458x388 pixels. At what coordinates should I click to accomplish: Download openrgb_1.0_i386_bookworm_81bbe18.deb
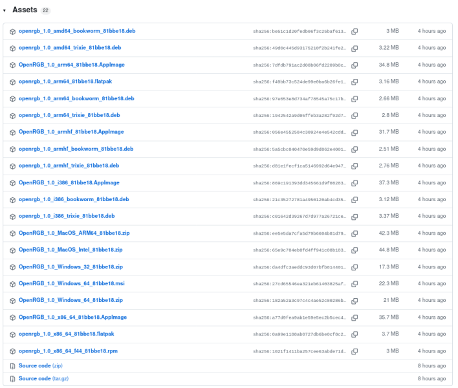74,199
